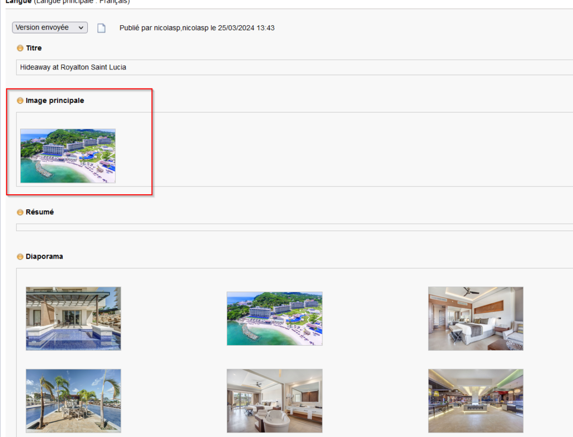Click the 'Résumé' section label
Screen dimensions: 573x437
(x=40, y=213)
